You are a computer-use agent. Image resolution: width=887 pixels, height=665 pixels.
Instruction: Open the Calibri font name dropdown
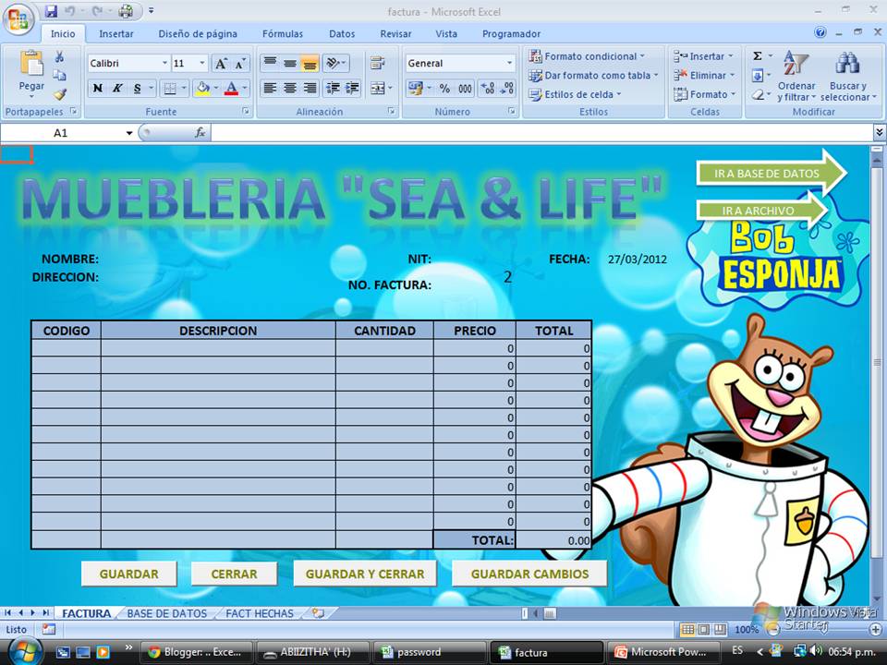click(x=164, y=64)
